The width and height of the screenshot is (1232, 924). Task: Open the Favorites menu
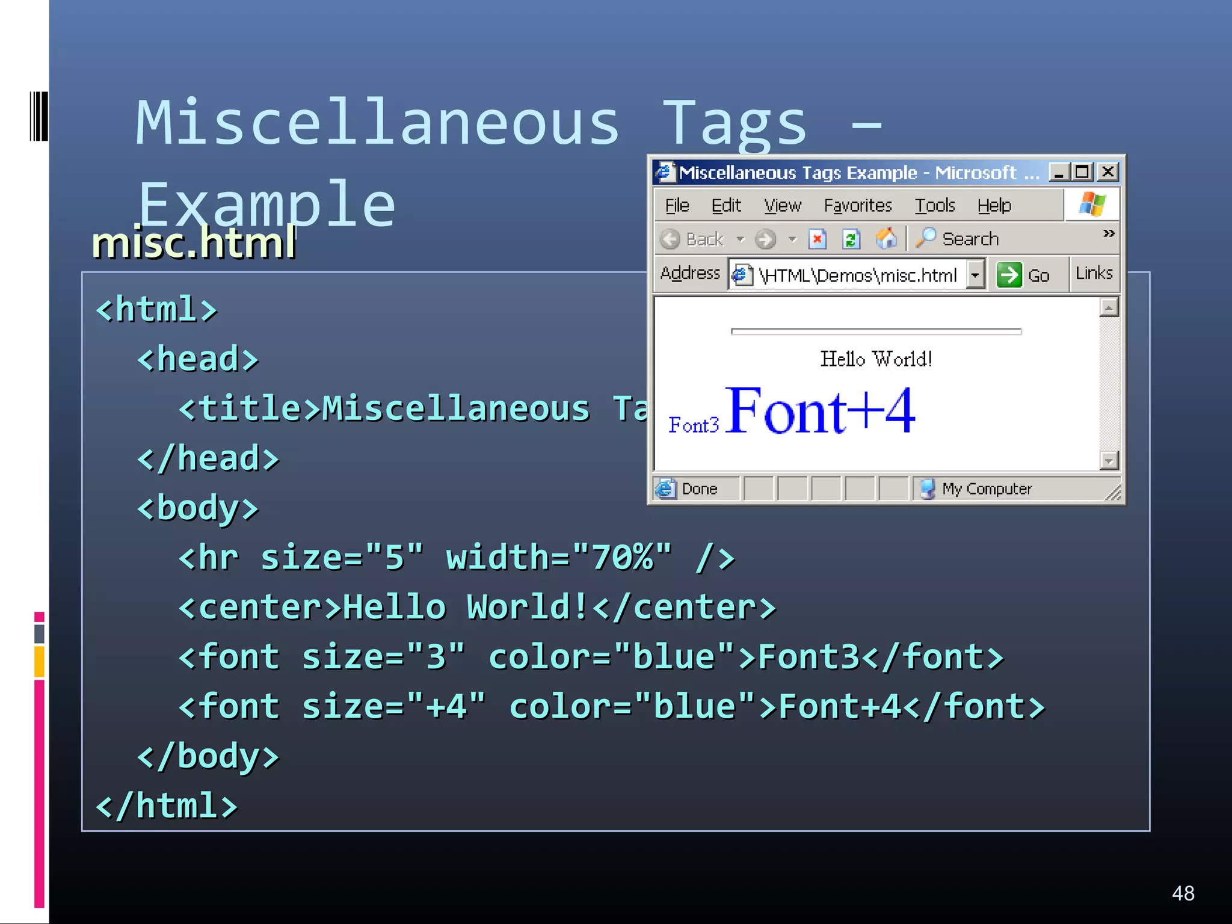[857, 206]
